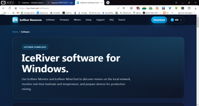Open the Firmware nav menu item
The height and width of the screenshot is (106, 199).
64,20
